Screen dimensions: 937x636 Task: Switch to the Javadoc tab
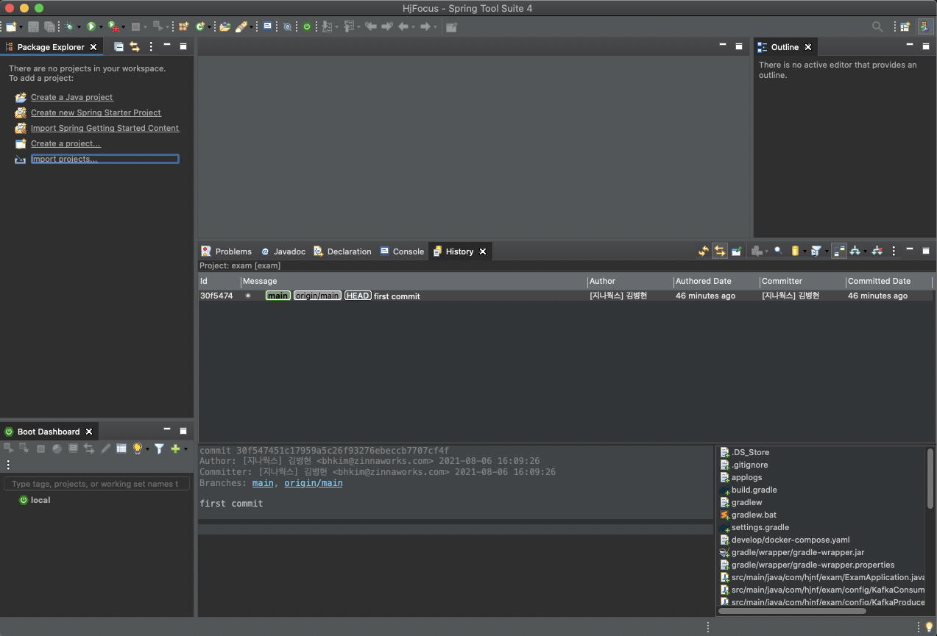[283, 251]
